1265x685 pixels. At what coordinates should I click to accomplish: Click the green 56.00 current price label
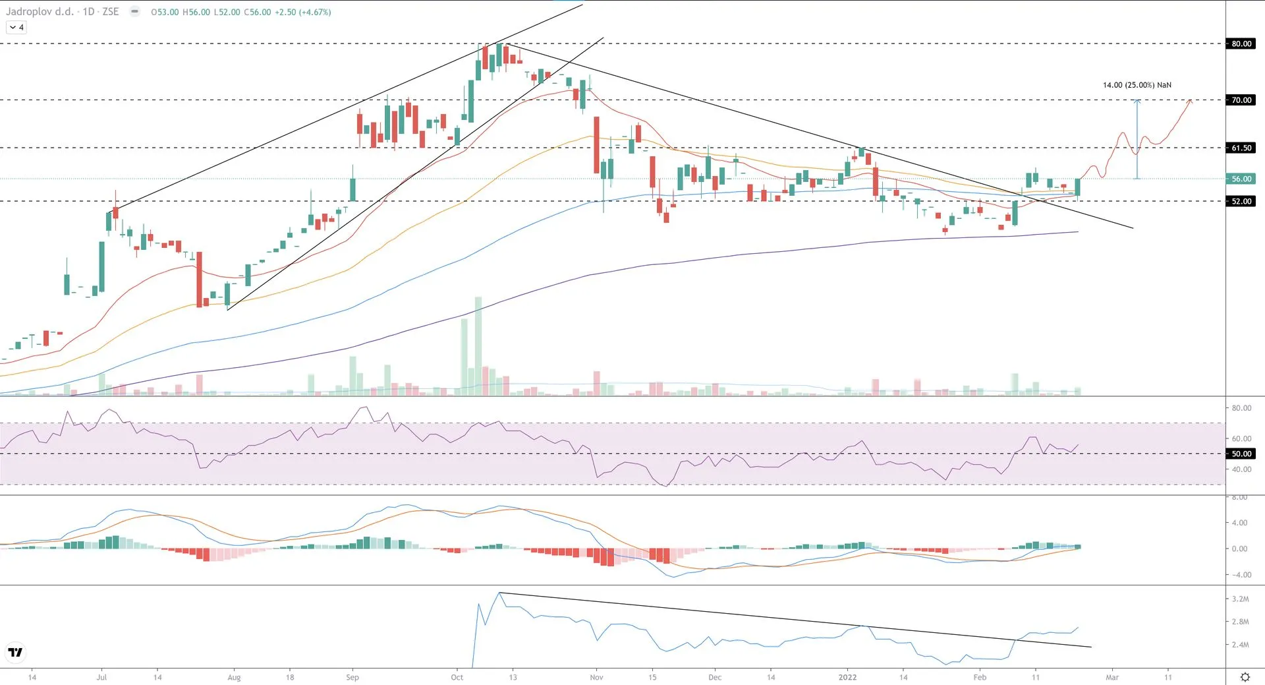(1241, 179)
